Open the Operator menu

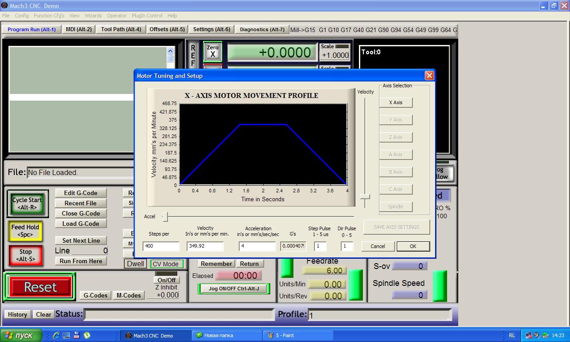[x=117, y=16]
